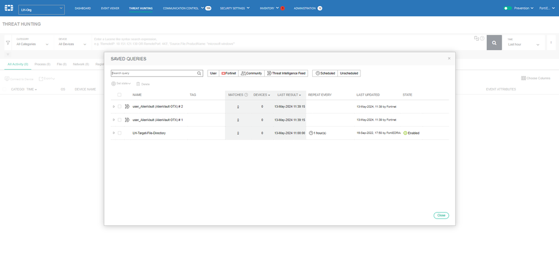
Task: Click Threat Intelligence Feed icon on AlienVault #1 row
Action: (127, 120)
